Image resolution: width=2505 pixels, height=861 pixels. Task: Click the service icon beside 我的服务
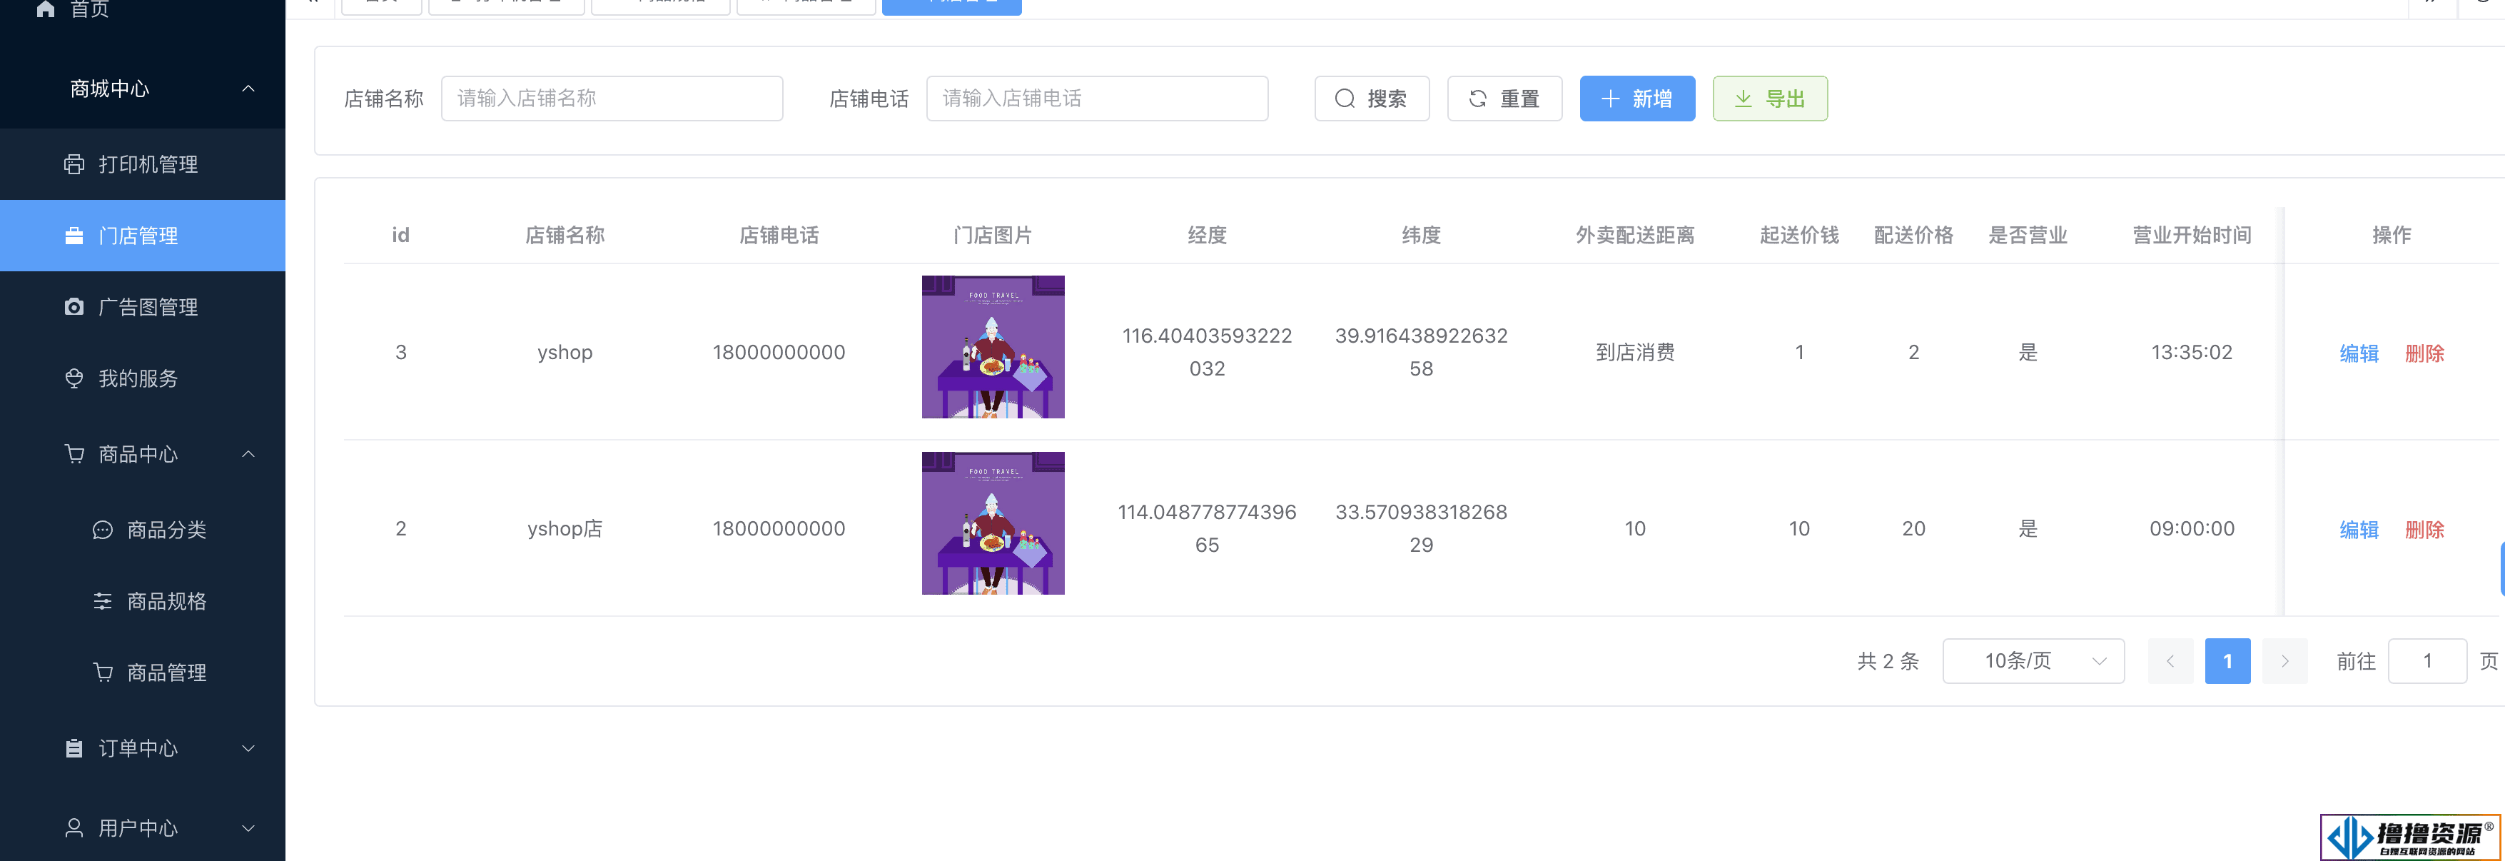point(74,378)
